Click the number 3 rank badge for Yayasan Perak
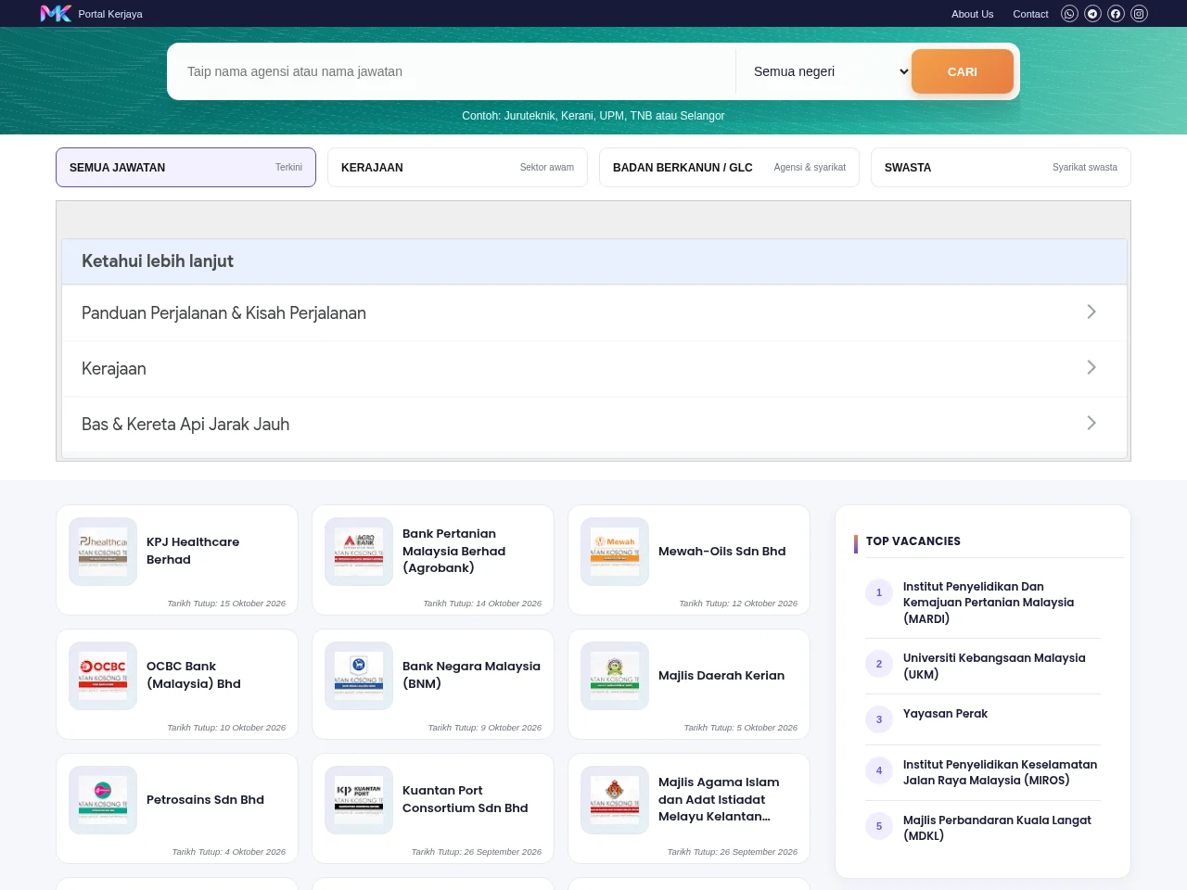This screenshot has width=1187, height=890. [x=879, y=719]
